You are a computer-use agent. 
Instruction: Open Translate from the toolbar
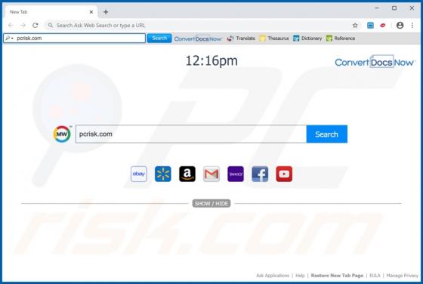click(x=241, y=39)
